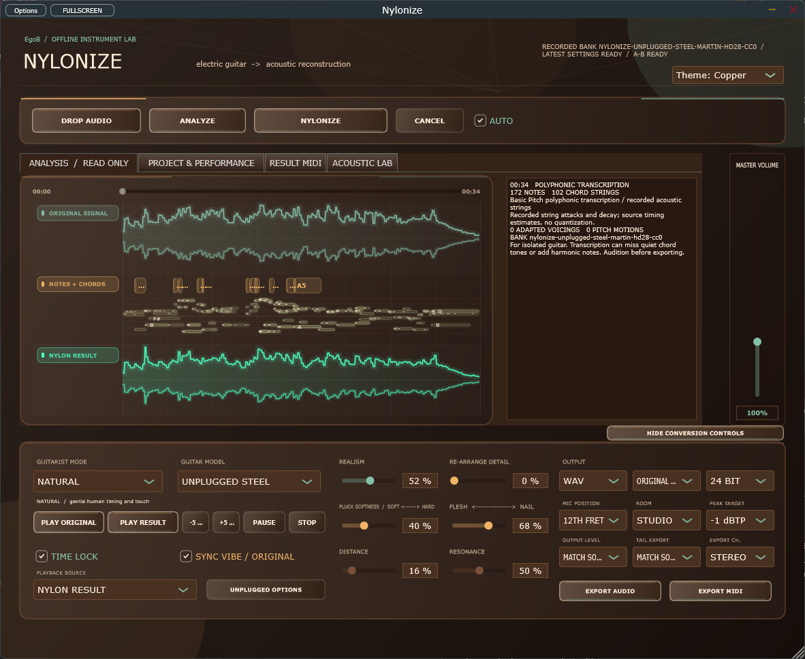
Task: Expand the Room STUDIO dropdown
Action: 666,520
